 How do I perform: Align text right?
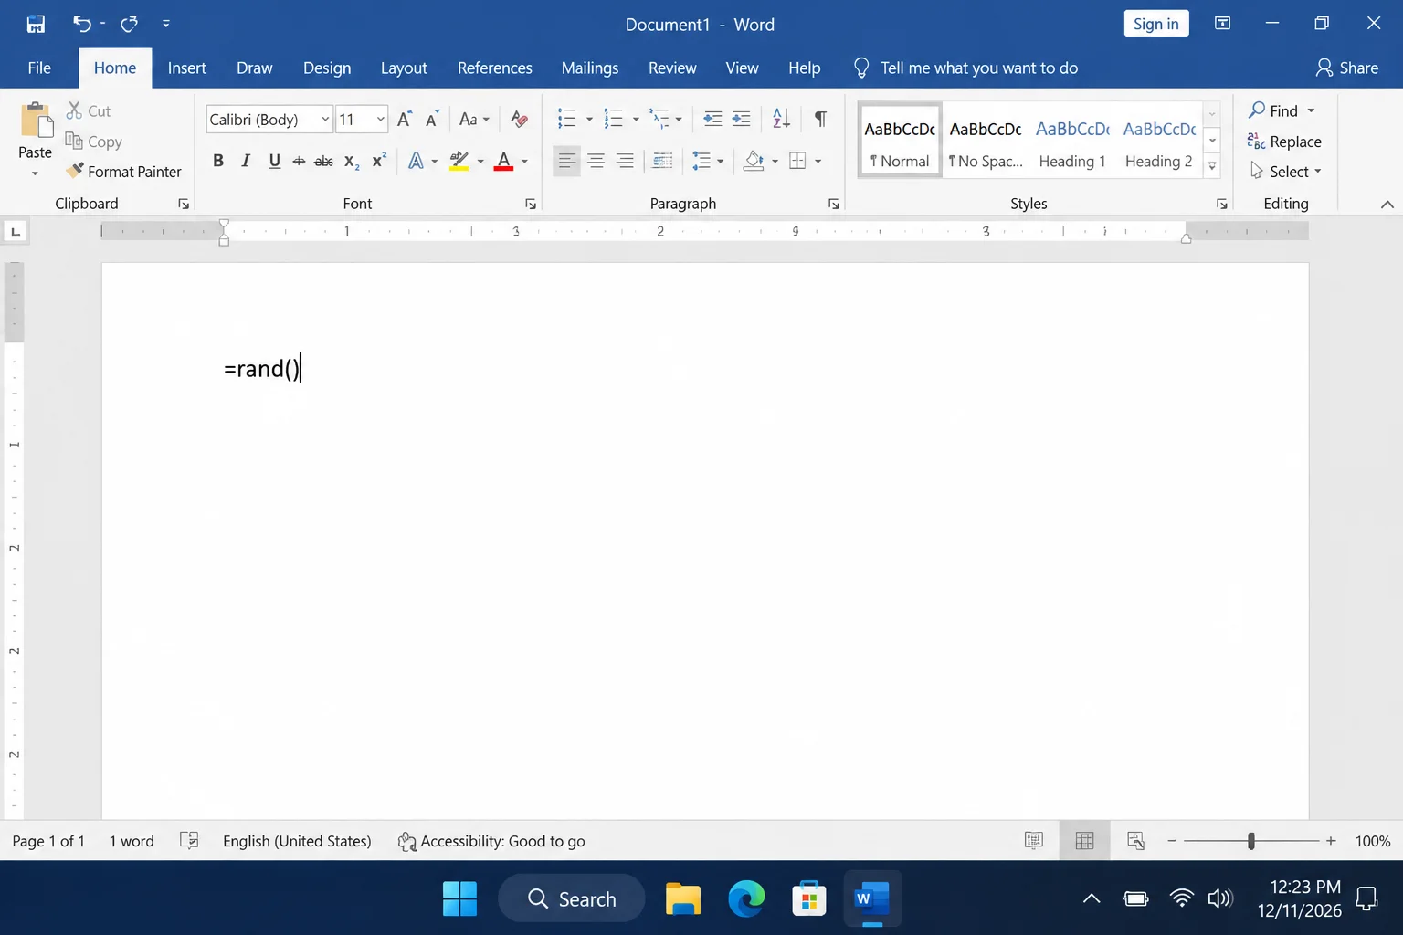pos(625,162)
